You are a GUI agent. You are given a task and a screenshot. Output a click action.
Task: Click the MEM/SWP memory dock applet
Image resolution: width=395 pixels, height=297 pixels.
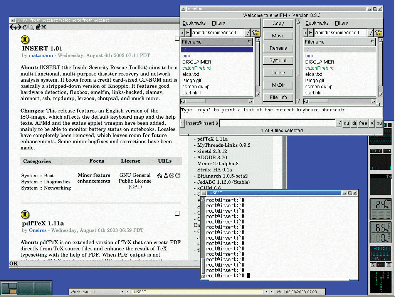[381, 232]
